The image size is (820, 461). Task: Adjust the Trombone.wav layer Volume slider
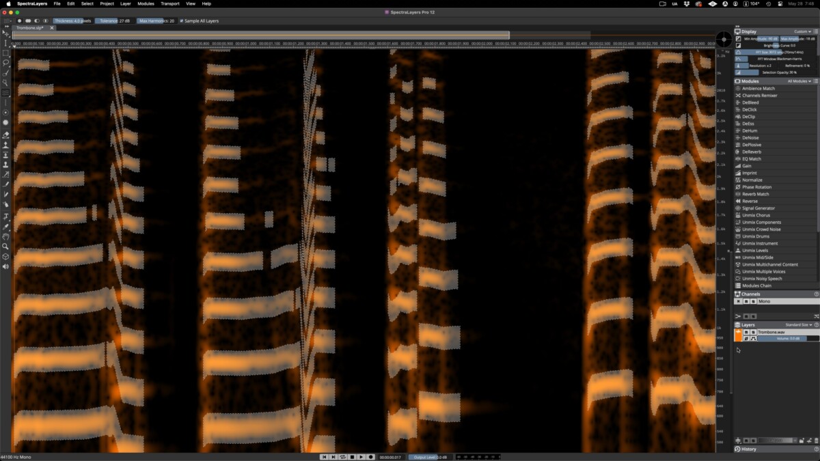(x=784, y=338)
